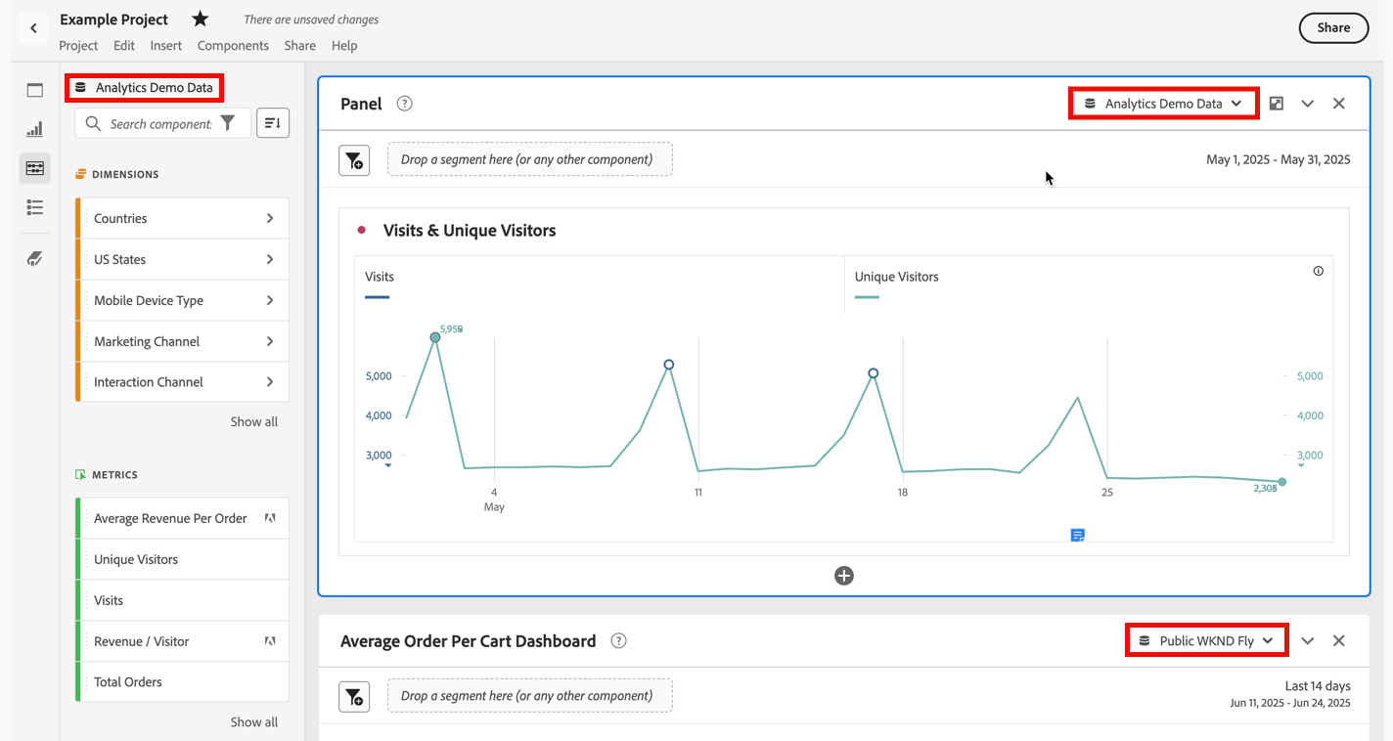Click the sort components icon button
Viewport: 1393px width, 741px height.
pos(273,123)
